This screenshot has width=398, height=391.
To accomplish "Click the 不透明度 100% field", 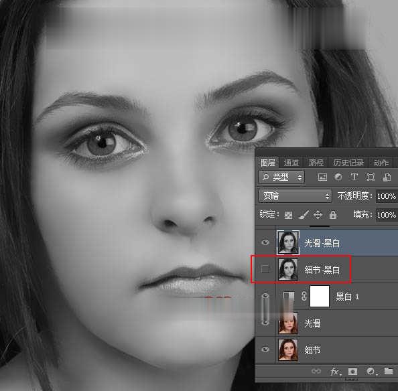I will tap(387, 196).
